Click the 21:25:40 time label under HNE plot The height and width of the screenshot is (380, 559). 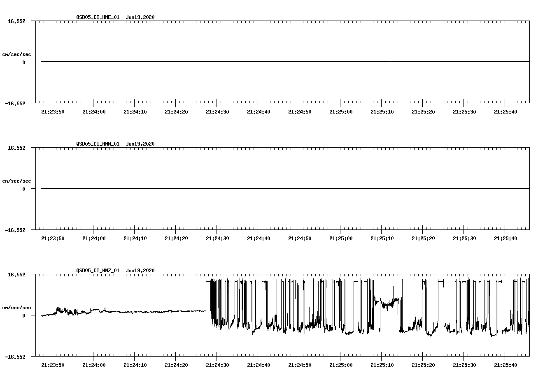coord(505,112)
